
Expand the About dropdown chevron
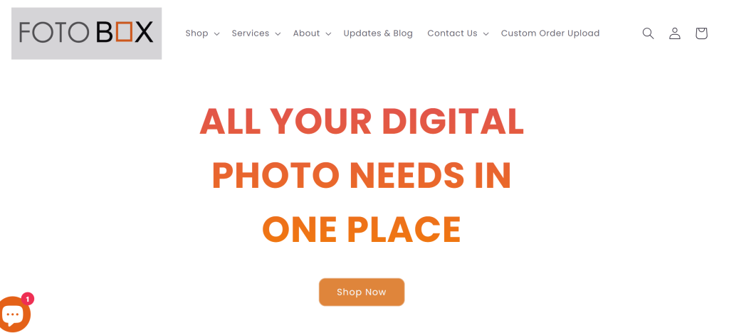tap(328, 34)
